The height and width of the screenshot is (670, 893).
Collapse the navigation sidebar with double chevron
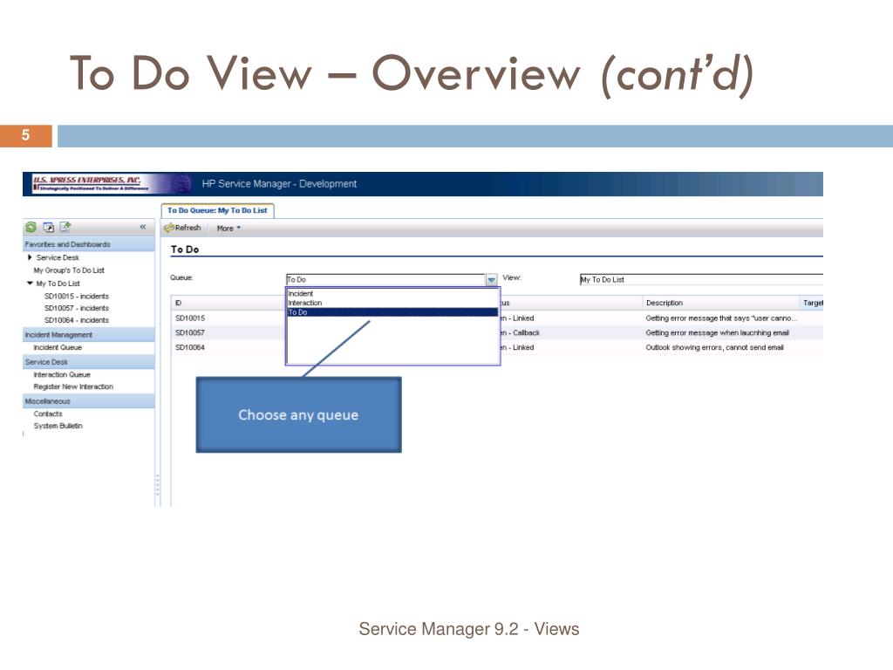[143, 227]
